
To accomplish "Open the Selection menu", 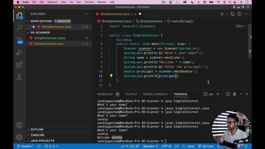I will 53,2.
